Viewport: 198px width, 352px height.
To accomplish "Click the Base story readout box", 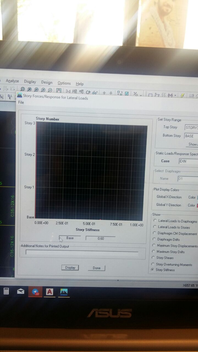I will pyautogui.click(x=70, y=238).
